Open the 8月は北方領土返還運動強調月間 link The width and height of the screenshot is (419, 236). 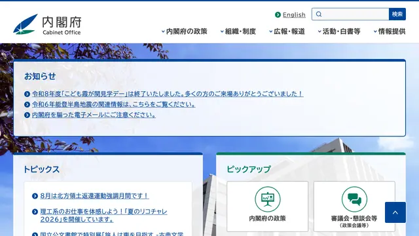[x=94, y=196]
